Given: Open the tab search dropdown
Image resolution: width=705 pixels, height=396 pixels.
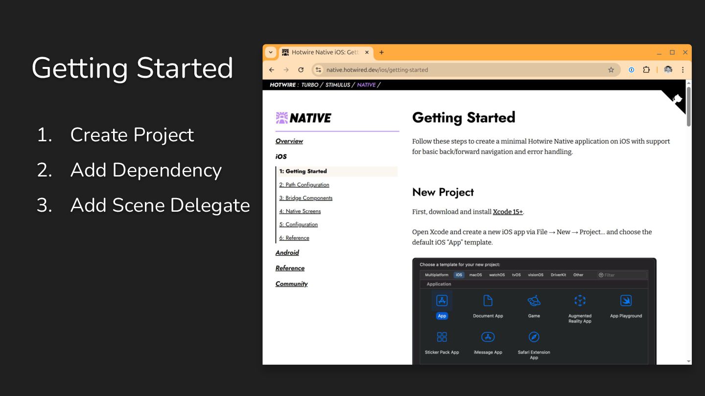Looking at the screenshot, I should click(x=271, y=52).
